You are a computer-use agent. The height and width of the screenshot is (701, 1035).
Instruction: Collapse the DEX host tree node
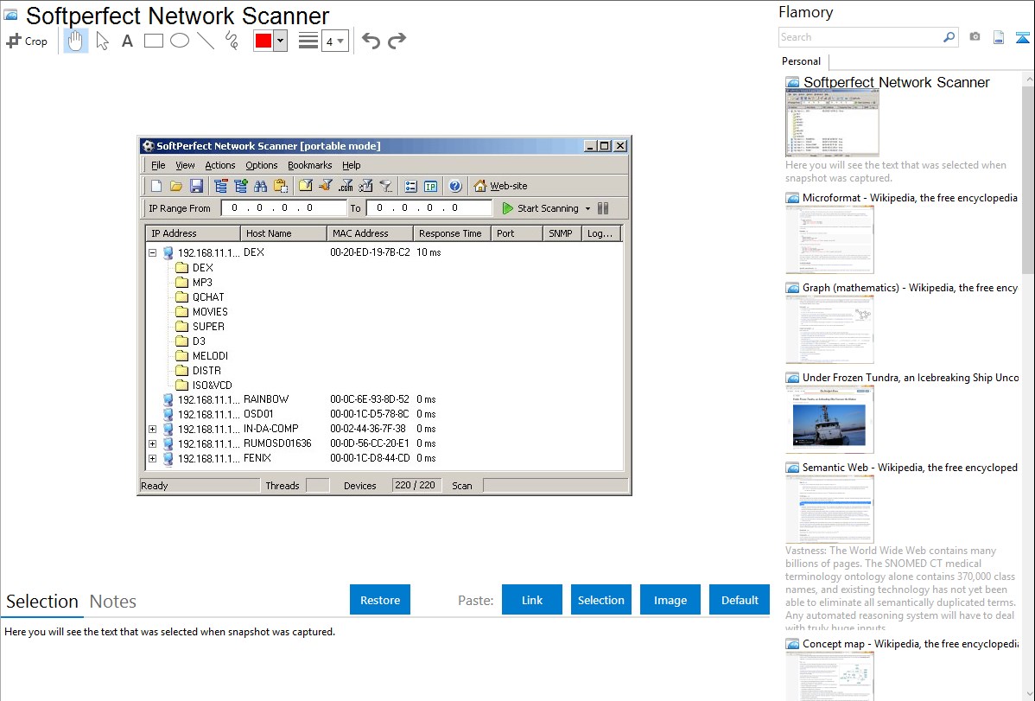pyautogui.click(x=152, y=252)
